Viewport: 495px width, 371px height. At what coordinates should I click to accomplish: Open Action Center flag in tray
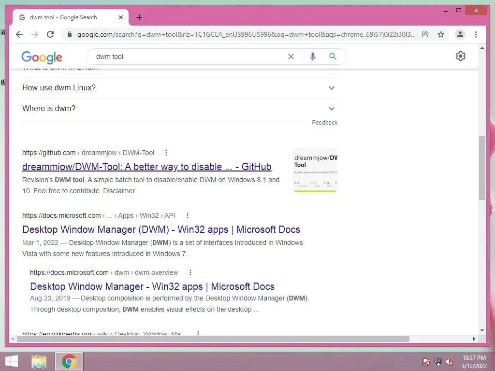[x=426, y=361]
